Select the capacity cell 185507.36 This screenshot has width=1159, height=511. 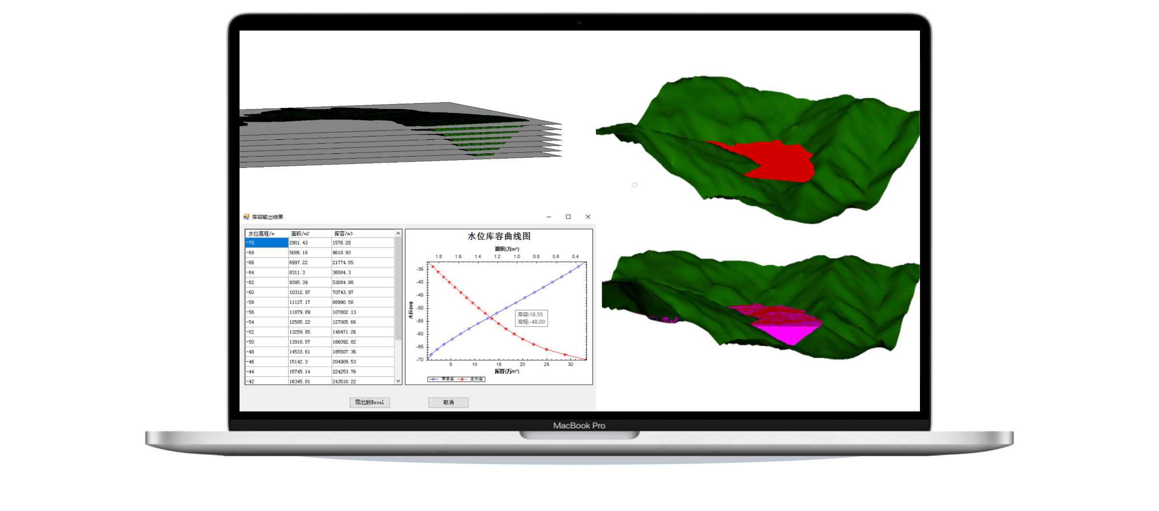tap(363, 352)
